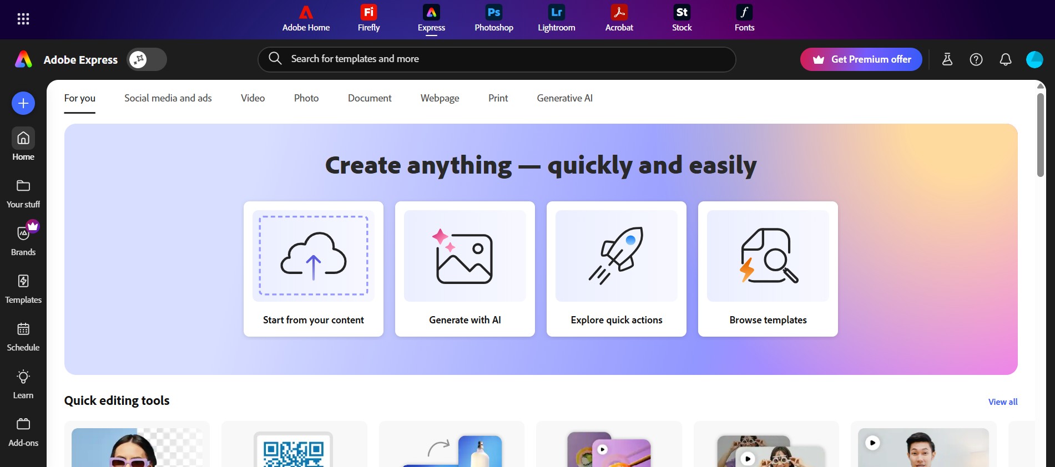Switch to the Document tab
The height and width of the screenshot is (467, 1055).
[x=370, y=98]
